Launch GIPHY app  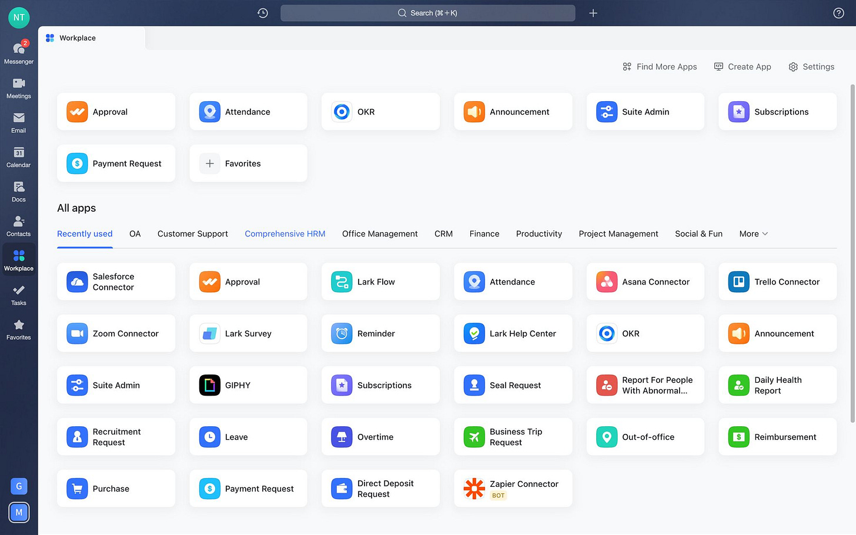coord(248,385)
